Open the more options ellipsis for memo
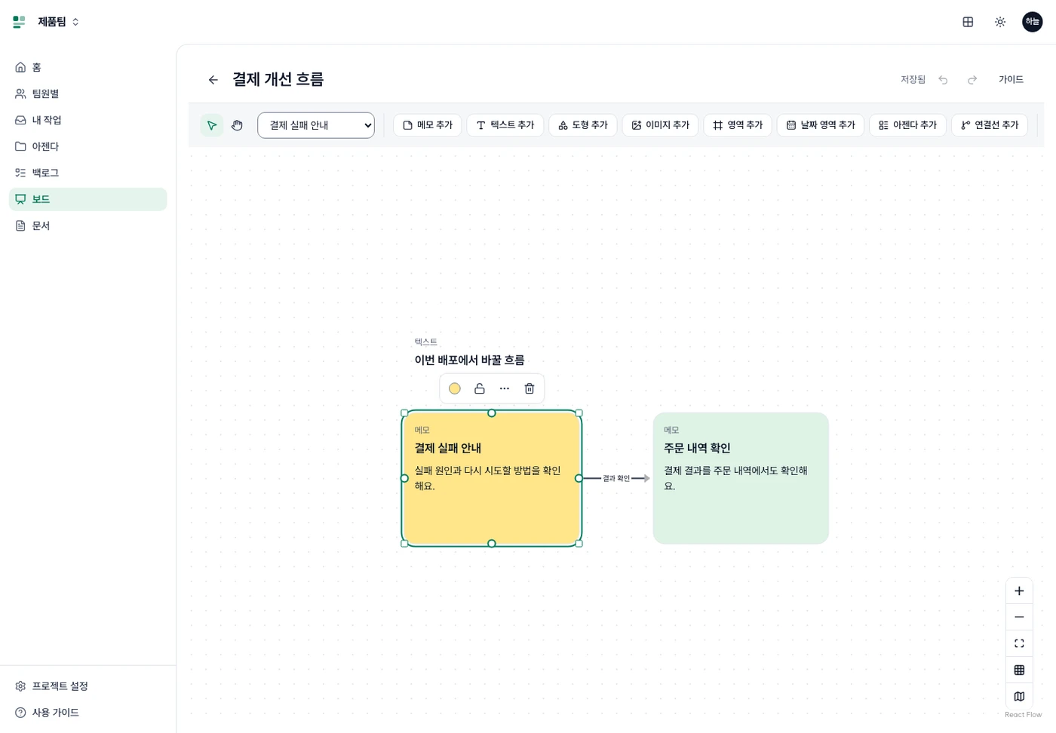1056x733 pixels. [505, 388]
